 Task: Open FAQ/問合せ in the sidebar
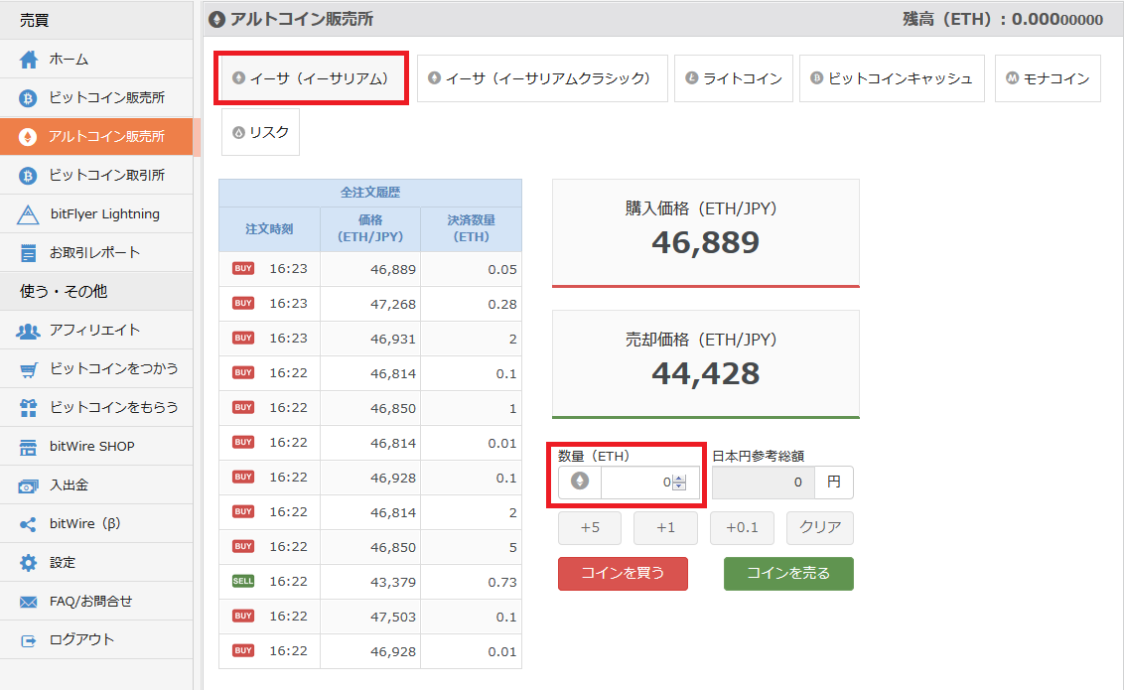click(x=96, y=602)
